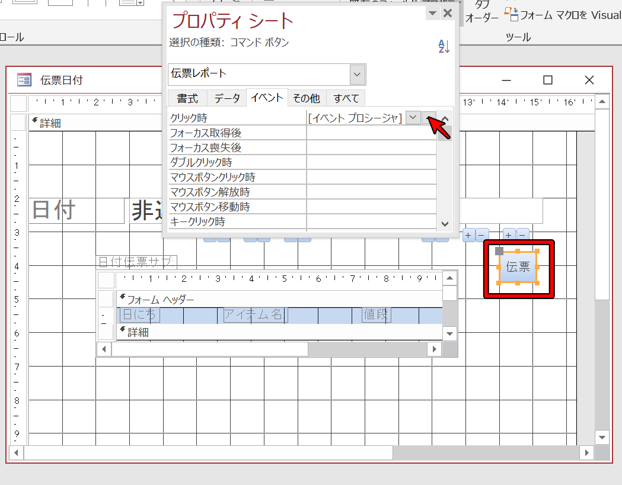Click the subform selector box at ruler corner
622x485 pixels.
[106, 280]
